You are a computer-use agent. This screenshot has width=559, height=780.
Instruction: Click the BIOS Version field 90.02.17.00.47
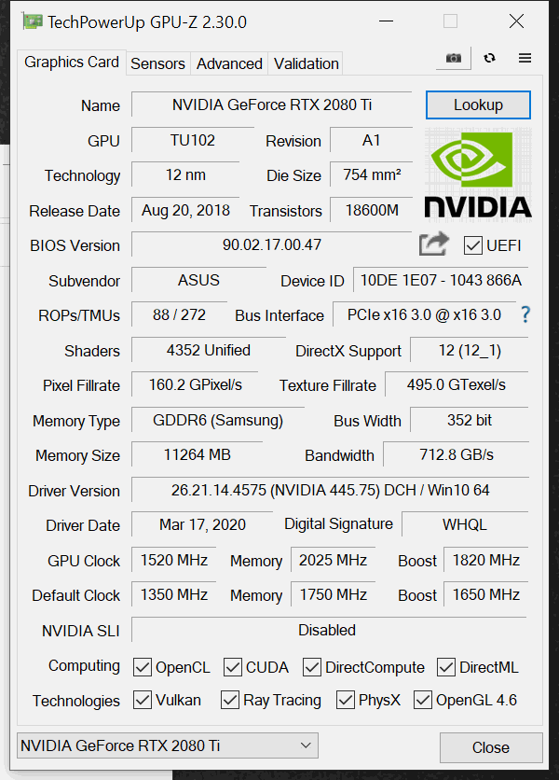coord(271,244)
